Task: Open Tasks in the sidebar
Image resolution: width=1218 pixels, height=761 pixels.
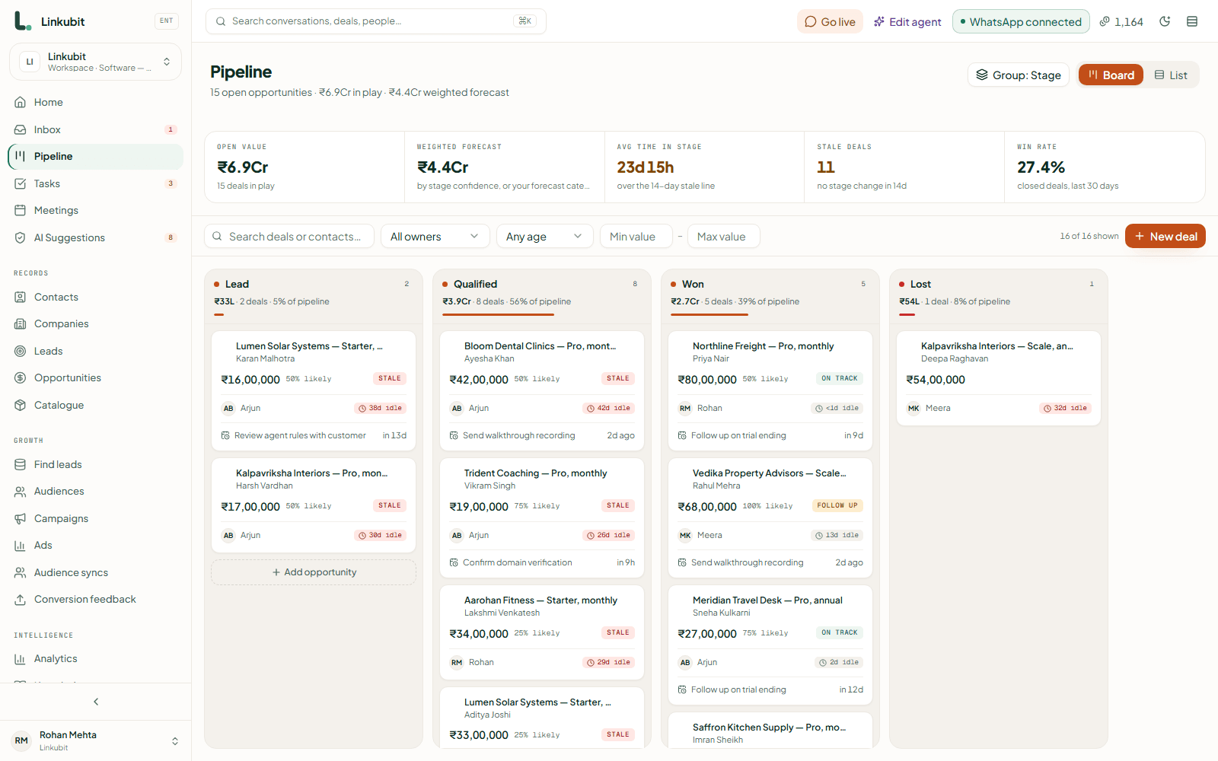Action: [95, 183]
